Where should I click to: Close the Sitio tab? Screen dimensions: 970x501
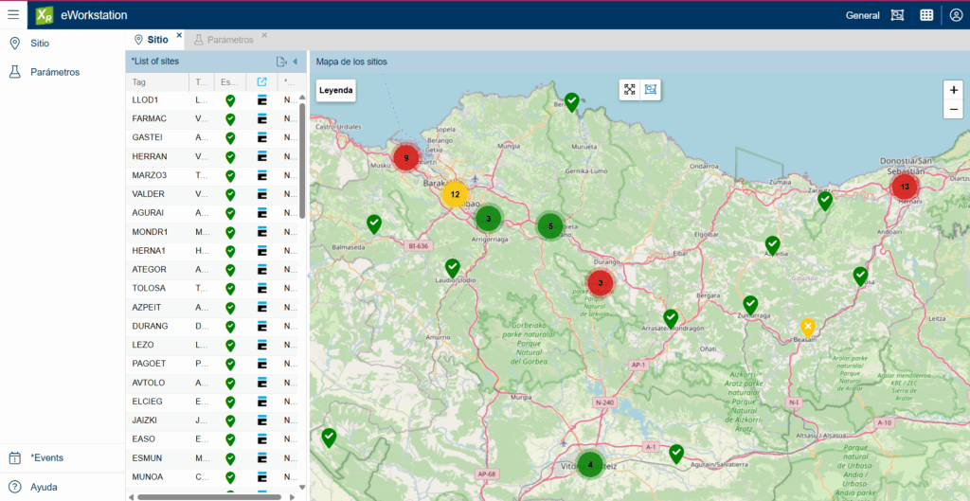[179, 35]
